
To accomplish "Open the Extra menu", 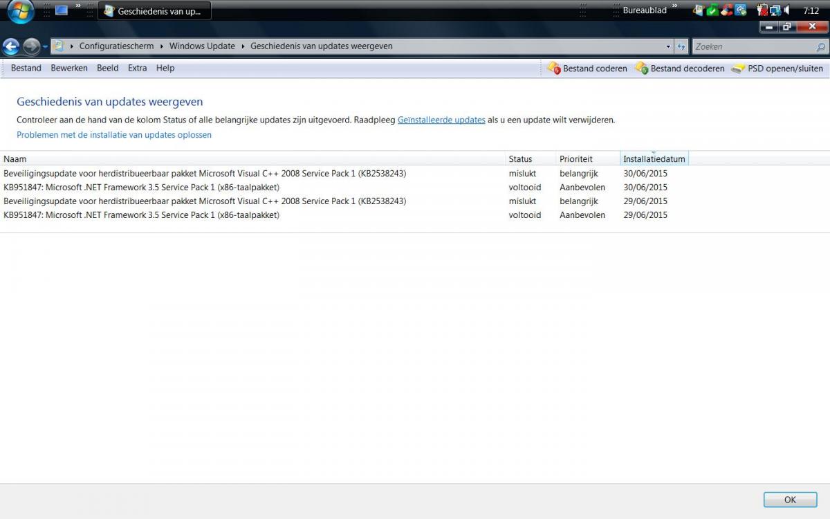I will (x=137, y=68).
